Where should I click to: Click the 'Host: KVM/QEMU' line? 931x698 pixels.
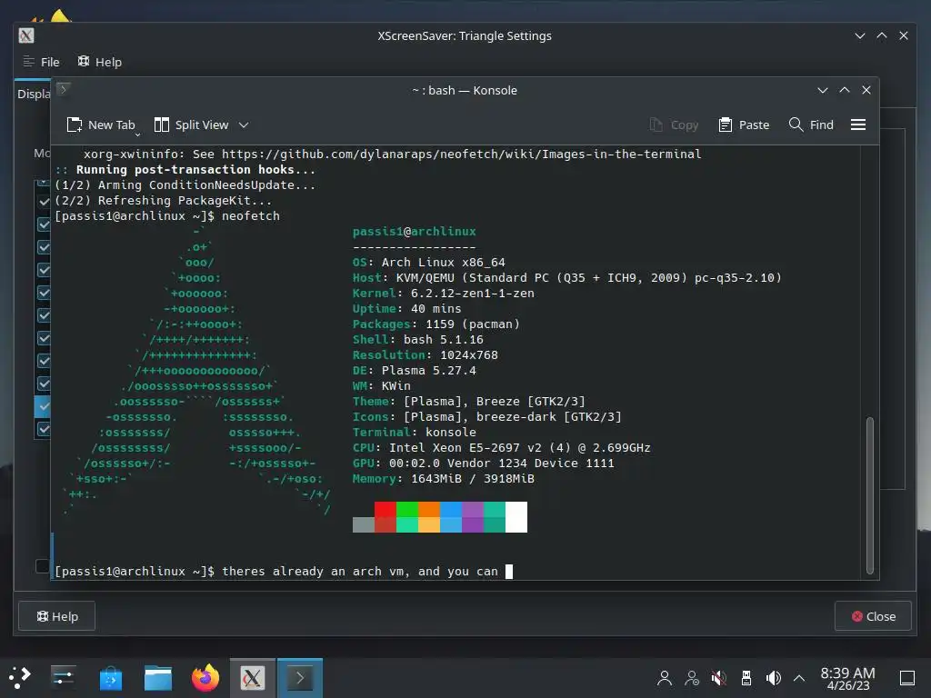[x=567, y=278]
